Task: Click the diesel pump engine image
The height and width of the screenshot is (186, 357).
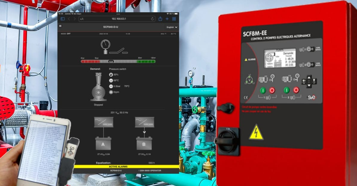Action: pyautogui.click(x=98, y=87)
